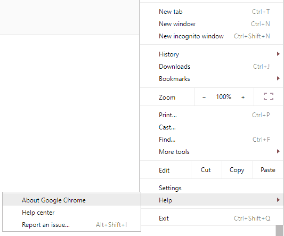Click the Edit label in the menu

164,170
